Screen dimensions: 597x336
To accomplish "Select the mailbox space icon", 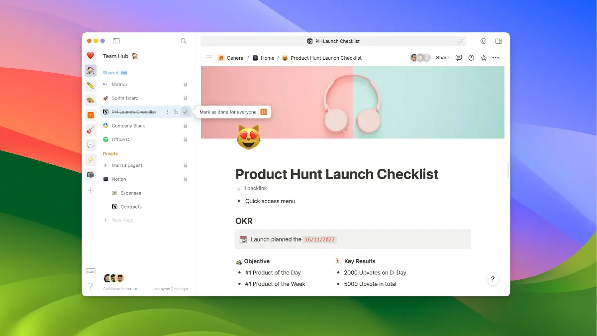I will click(91, 175).
